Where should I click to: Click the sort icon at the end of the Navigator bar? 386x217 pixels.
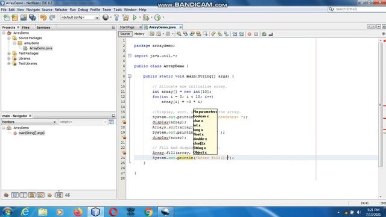click(x=68, y=195)
